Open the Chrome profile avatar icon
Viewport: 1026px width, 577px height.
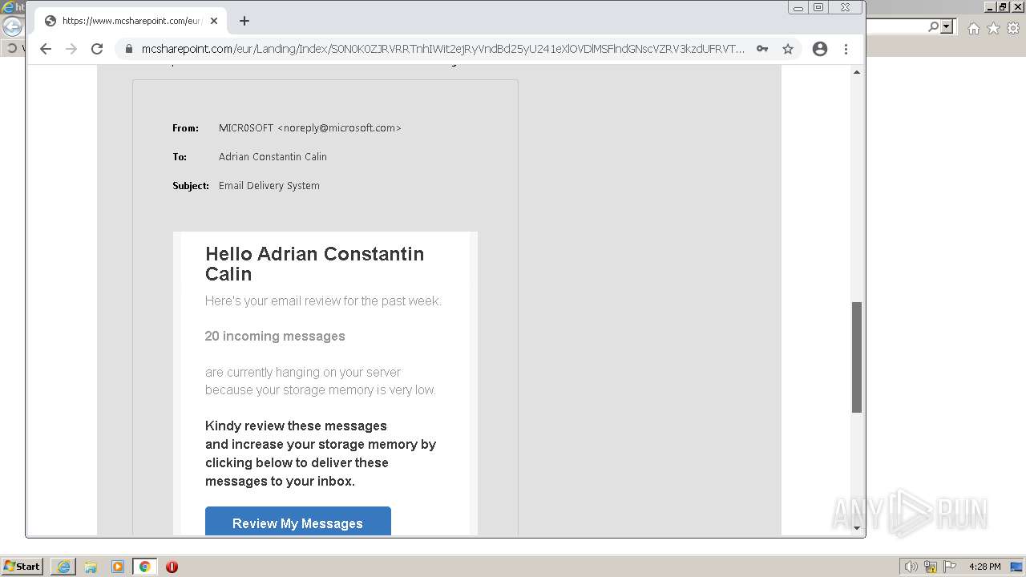[819, 49]
